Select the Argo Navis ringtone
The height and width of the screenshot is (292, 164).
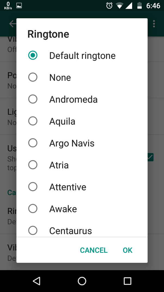[x=33, y=143]
